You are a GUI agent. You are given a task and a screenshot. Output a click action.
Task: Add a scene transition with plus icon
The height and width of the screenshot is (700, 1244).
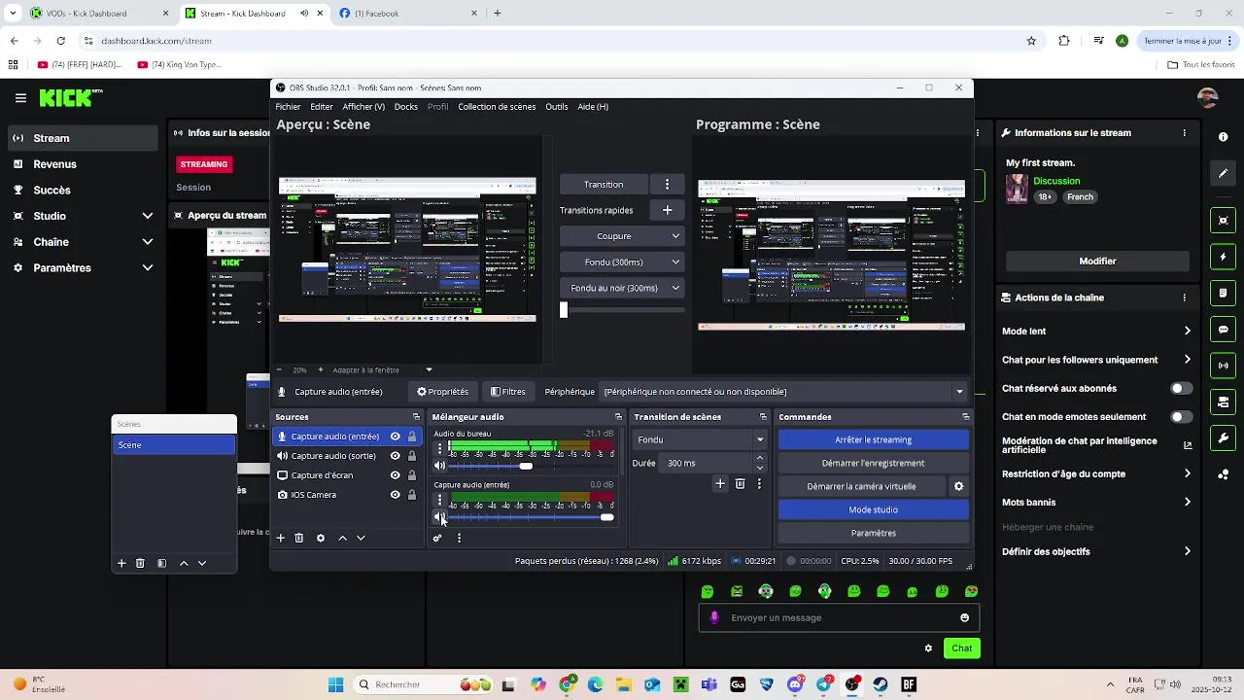coord(720,483)
